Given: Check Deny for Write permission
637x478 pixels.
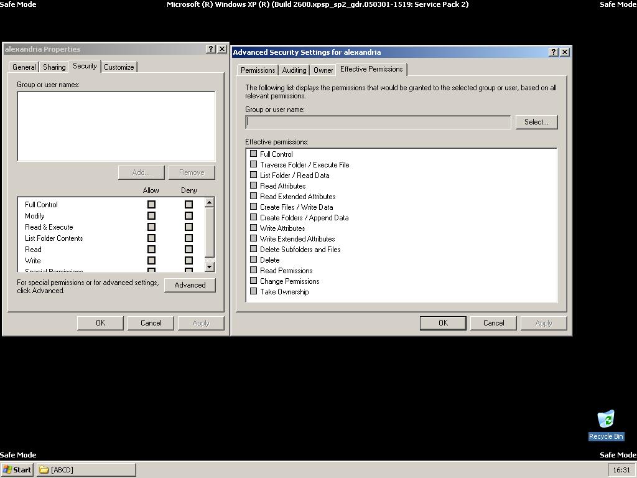Looking at the screenshot, I should coord(188,261).
